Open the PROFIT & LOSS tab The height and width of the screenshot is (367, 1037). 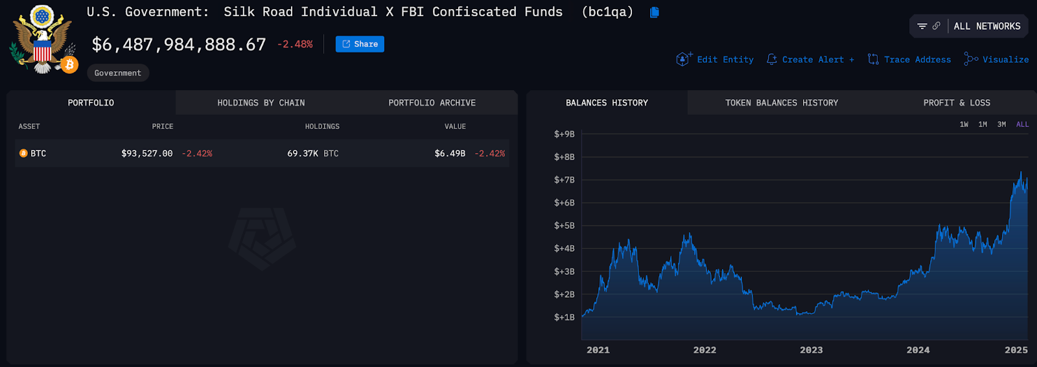click(957, 102)
